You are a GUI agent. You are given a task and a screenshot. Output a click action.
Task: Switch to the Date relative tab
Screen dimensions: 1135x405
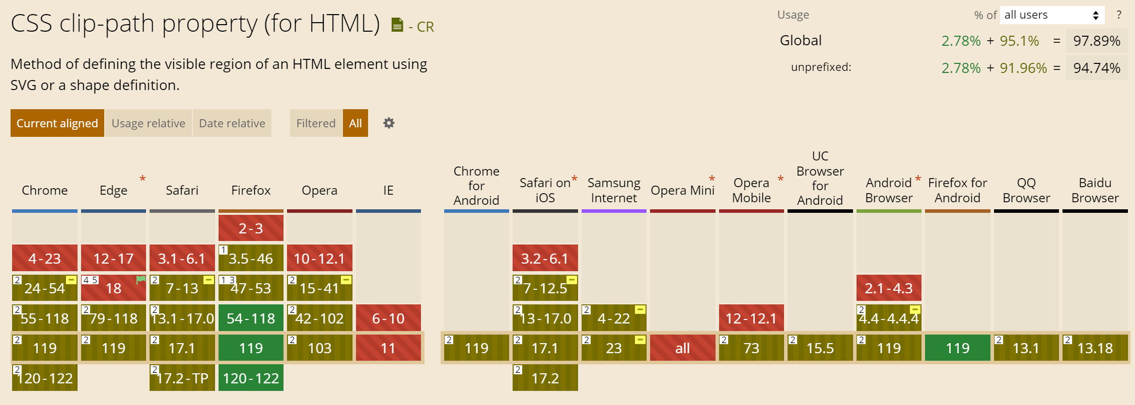[232, 123]
